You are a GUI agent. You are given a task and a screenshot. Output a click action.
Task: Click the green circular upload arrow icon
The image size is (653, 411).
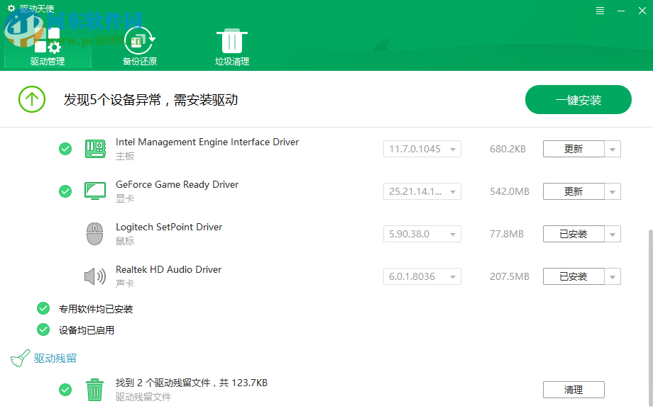coord(31,99)
